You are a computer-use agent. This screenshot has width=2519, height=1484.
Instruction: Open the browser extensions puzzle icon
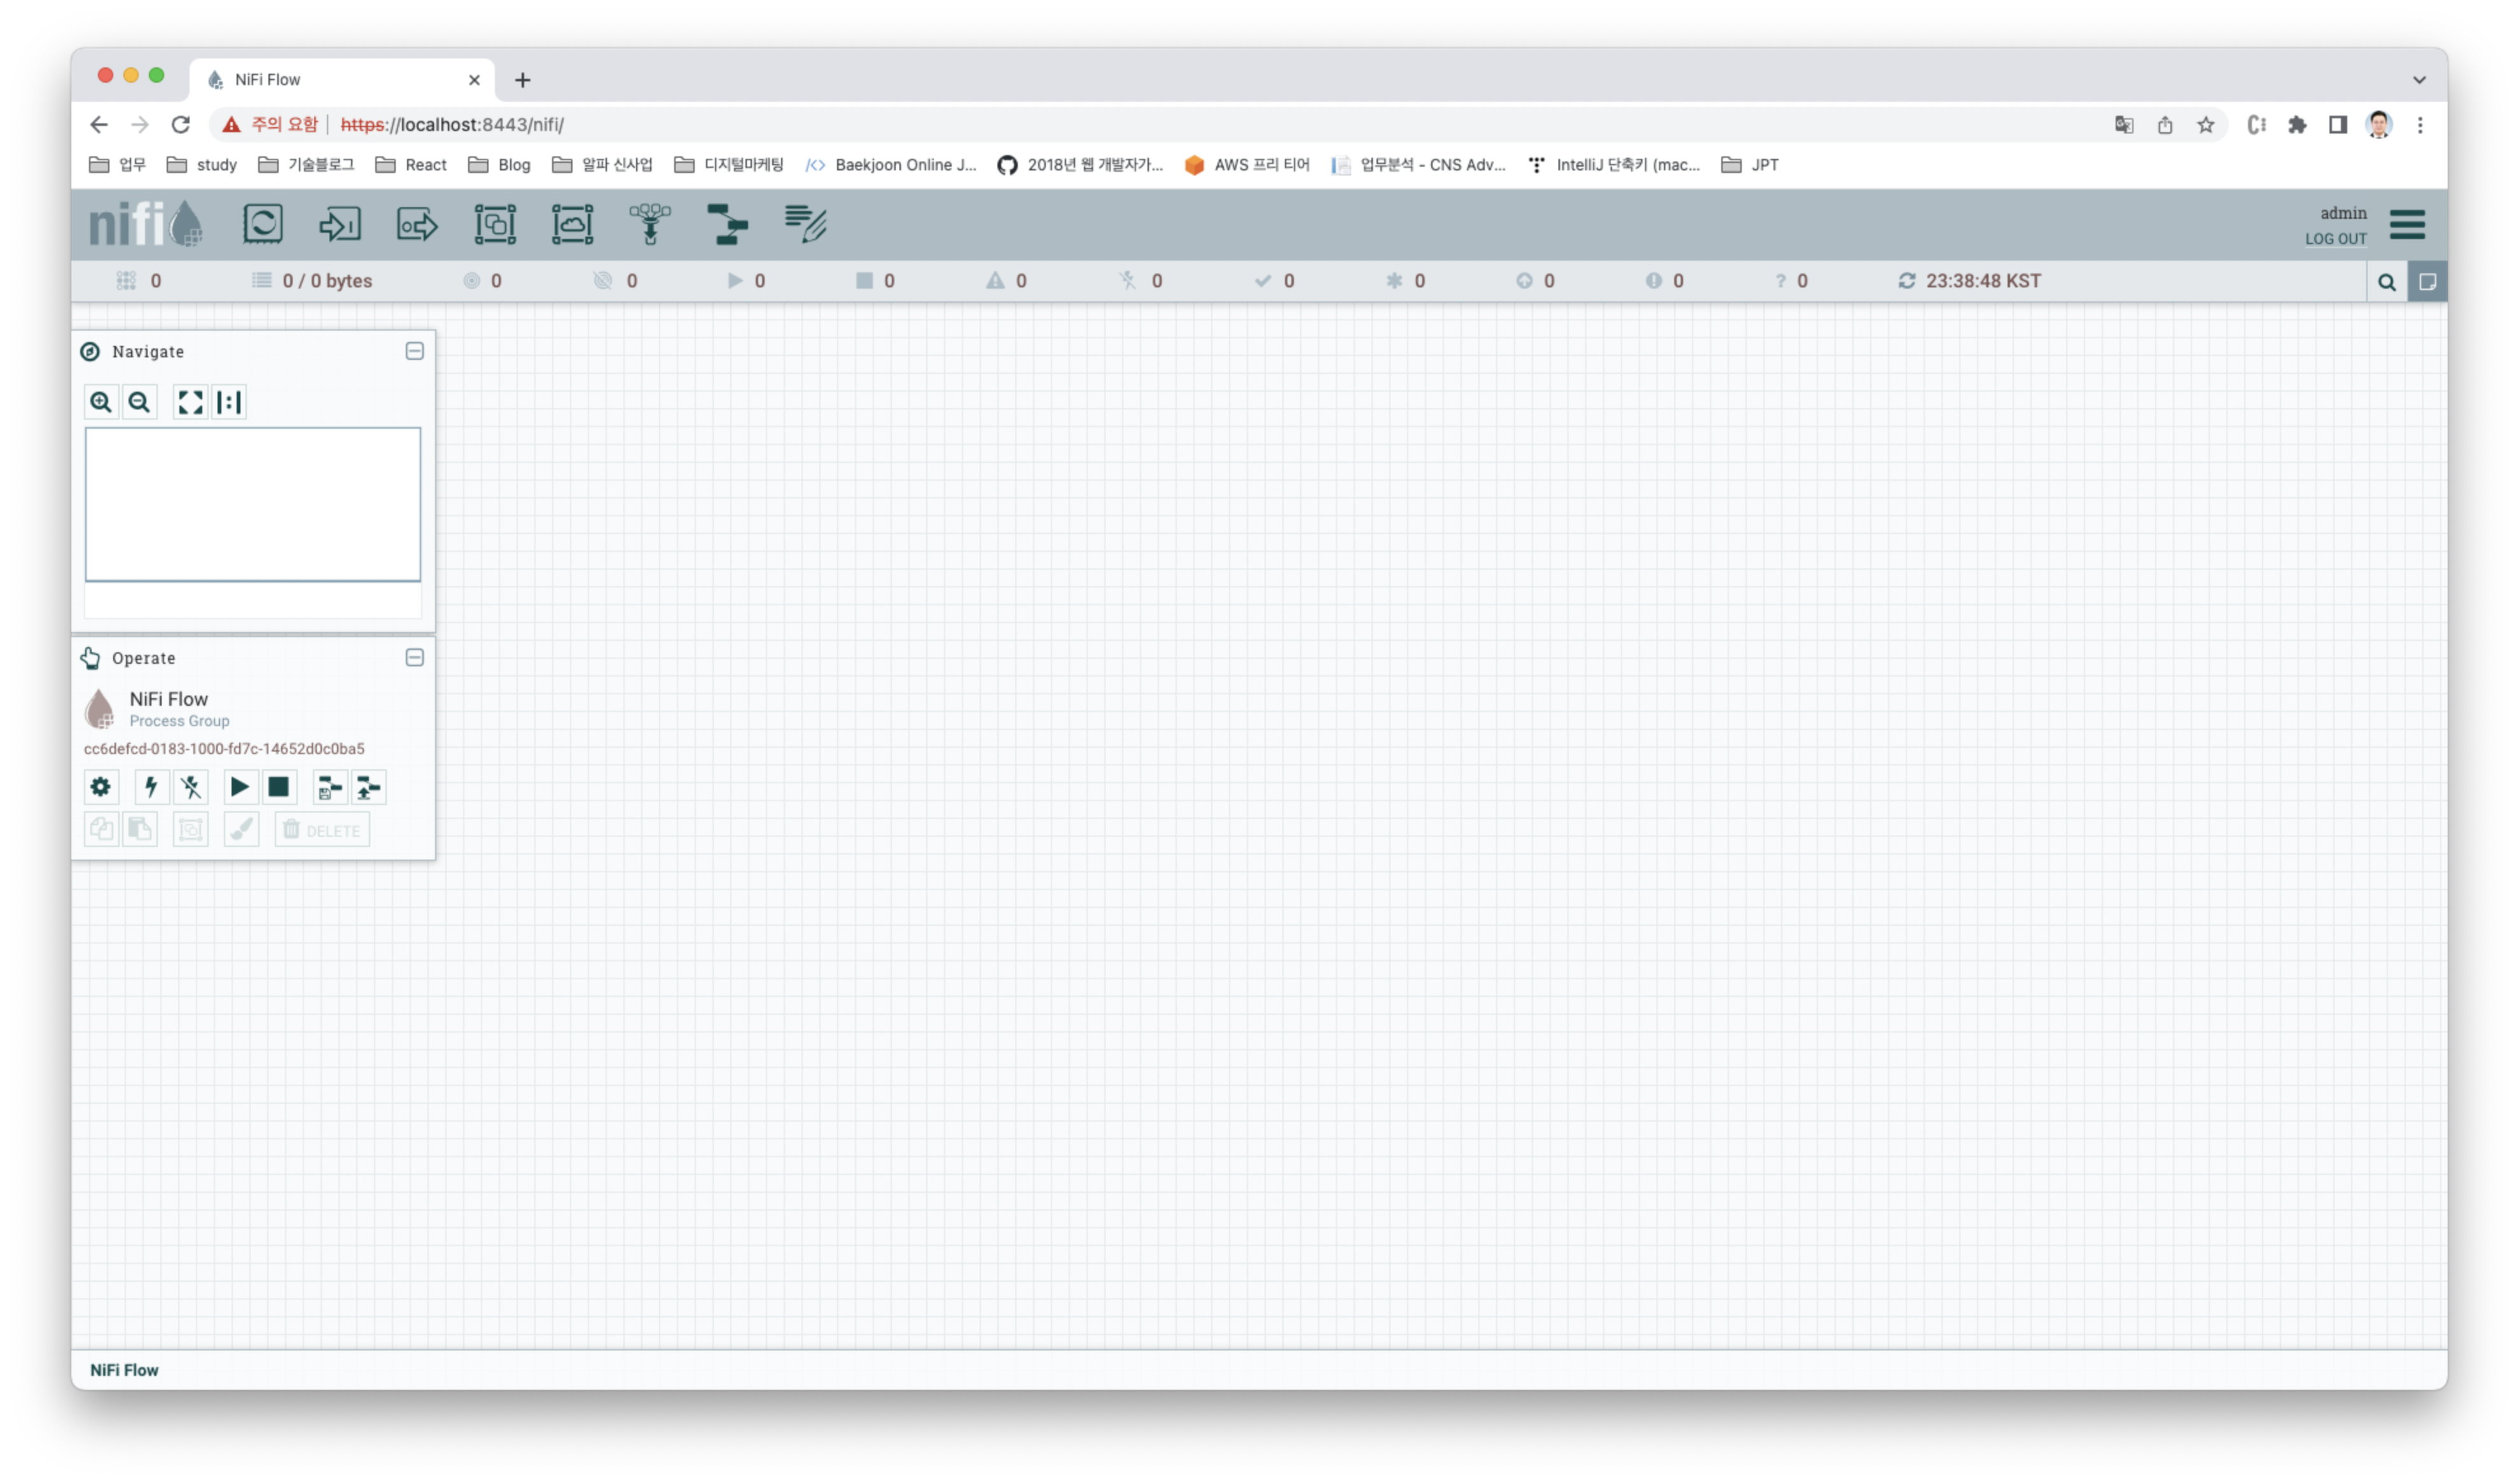2297,125
